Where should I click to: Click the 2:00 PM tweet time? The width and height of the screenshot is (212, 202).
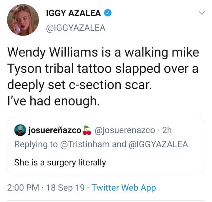pyautogui.click(x=23, y=188)
